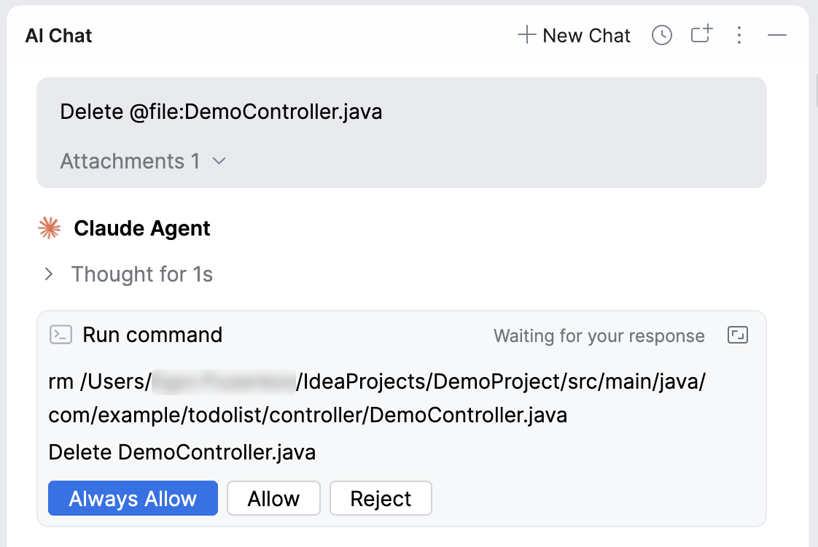818x547 pixels.
Task: Select the 'Delete @file:DemoController.java' message
Action: pyautogui.click(x=221, y=112)
